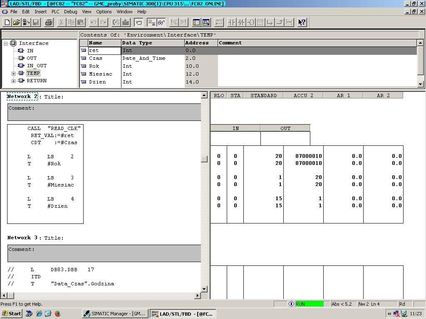Select the Miesiac variable row
The image size is (426, 319).
tap(248, 74)
